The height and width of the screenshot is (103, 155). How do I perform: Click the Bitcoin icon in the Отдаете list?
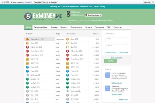point(27,43)
